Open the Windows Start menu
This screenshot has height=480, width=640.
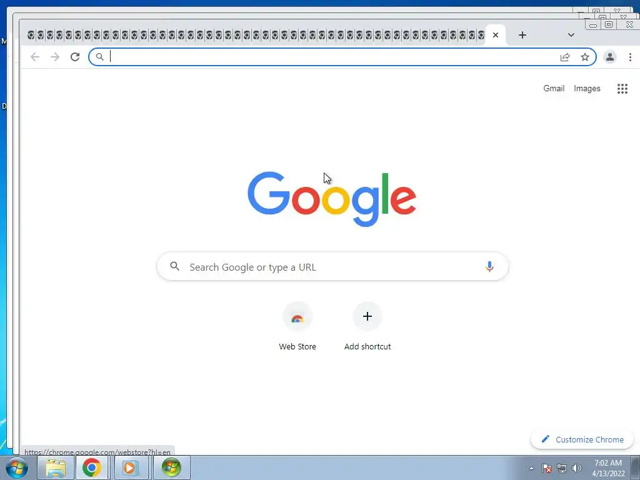coord(17,467)
